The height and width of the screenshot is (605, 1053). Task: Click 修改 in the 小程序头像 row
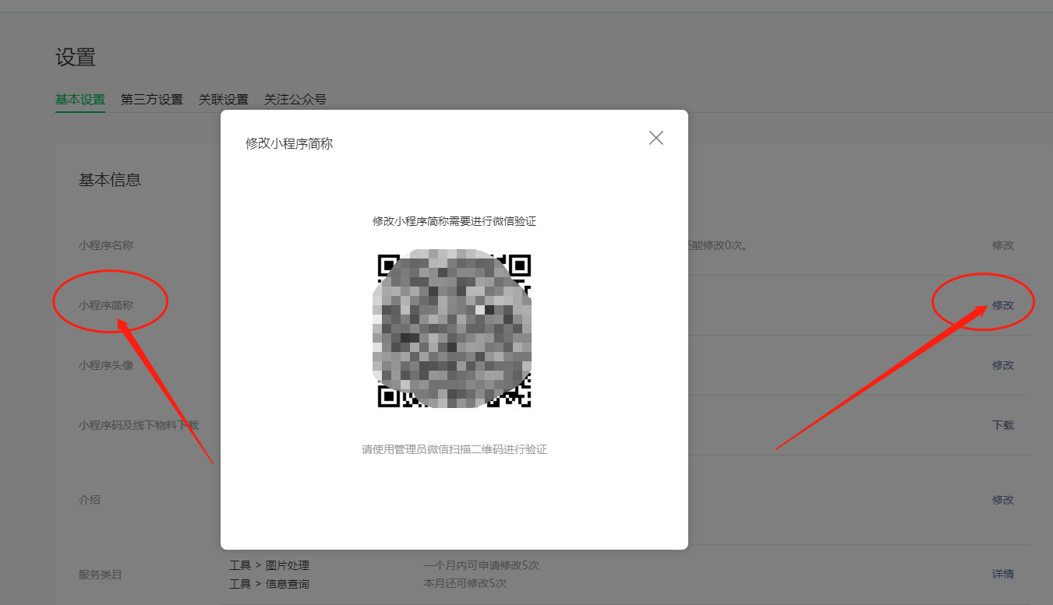[1003, 365]
